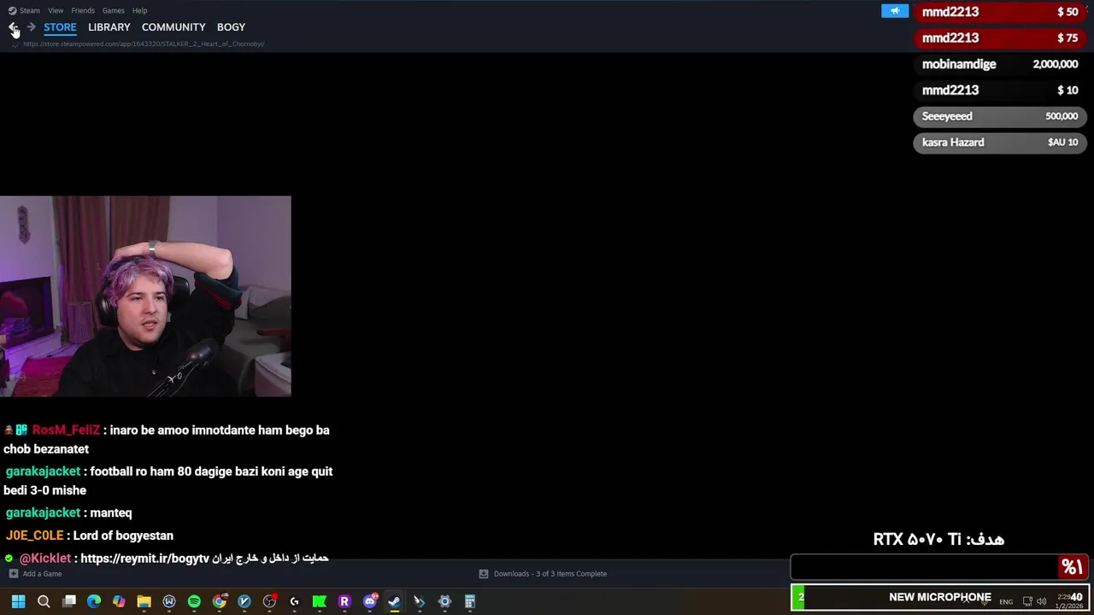Open Windows Settings gear on taskbar
This screenshot has height=615, width=1094.
[444, 601]
